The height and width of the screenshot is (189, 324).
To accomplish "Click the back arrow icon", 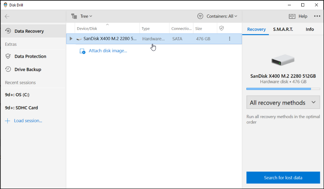I will coord(7,16).
